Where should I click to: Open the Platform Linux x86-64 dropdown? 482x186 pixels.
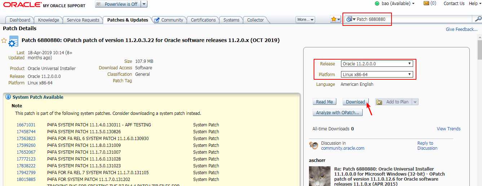[x=376, y=75]
